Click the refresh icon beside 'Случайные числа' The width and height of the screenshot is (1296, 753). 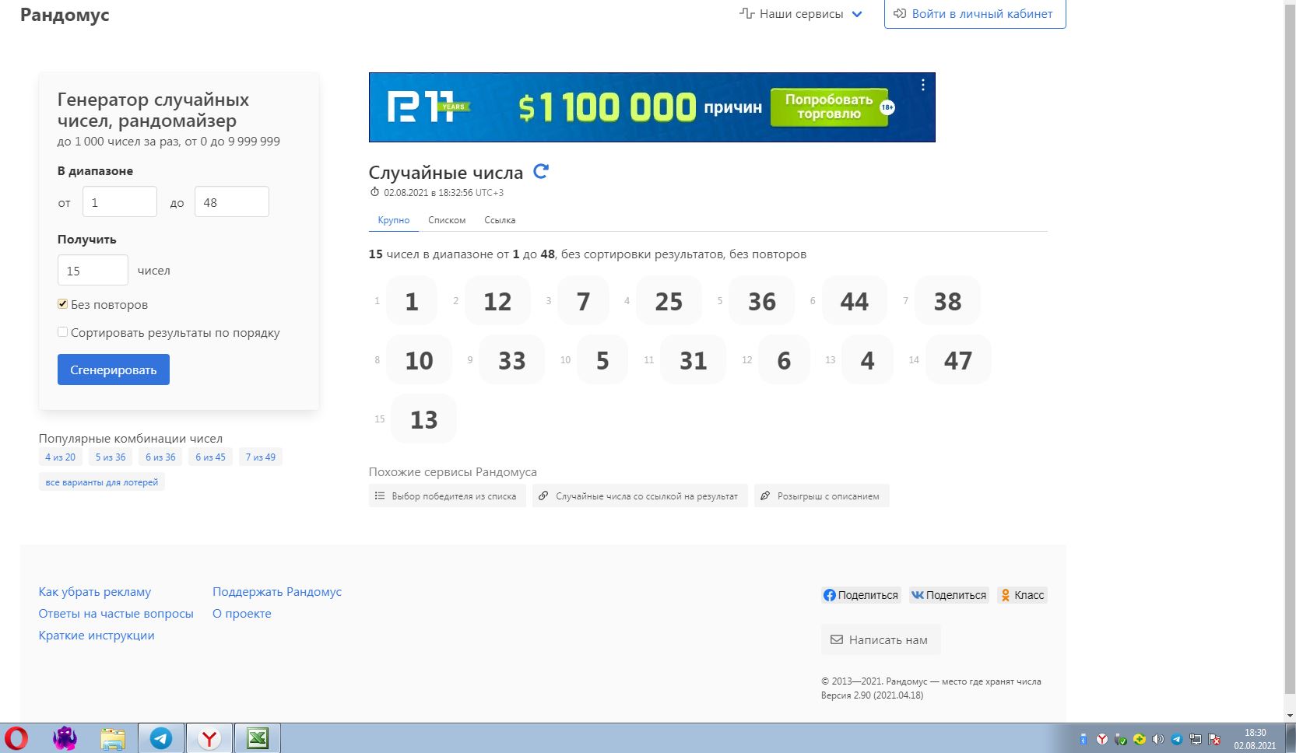541,171
